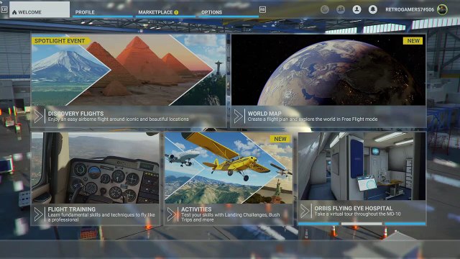Image resolution: width=460 pixels, height=259 pixels.
Task: Click the LB bumper icon before Welcome
Action: coord(4,9)
